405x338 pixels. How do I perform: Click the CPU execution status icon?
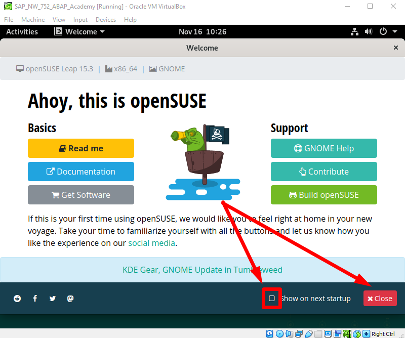click(347, 333)
